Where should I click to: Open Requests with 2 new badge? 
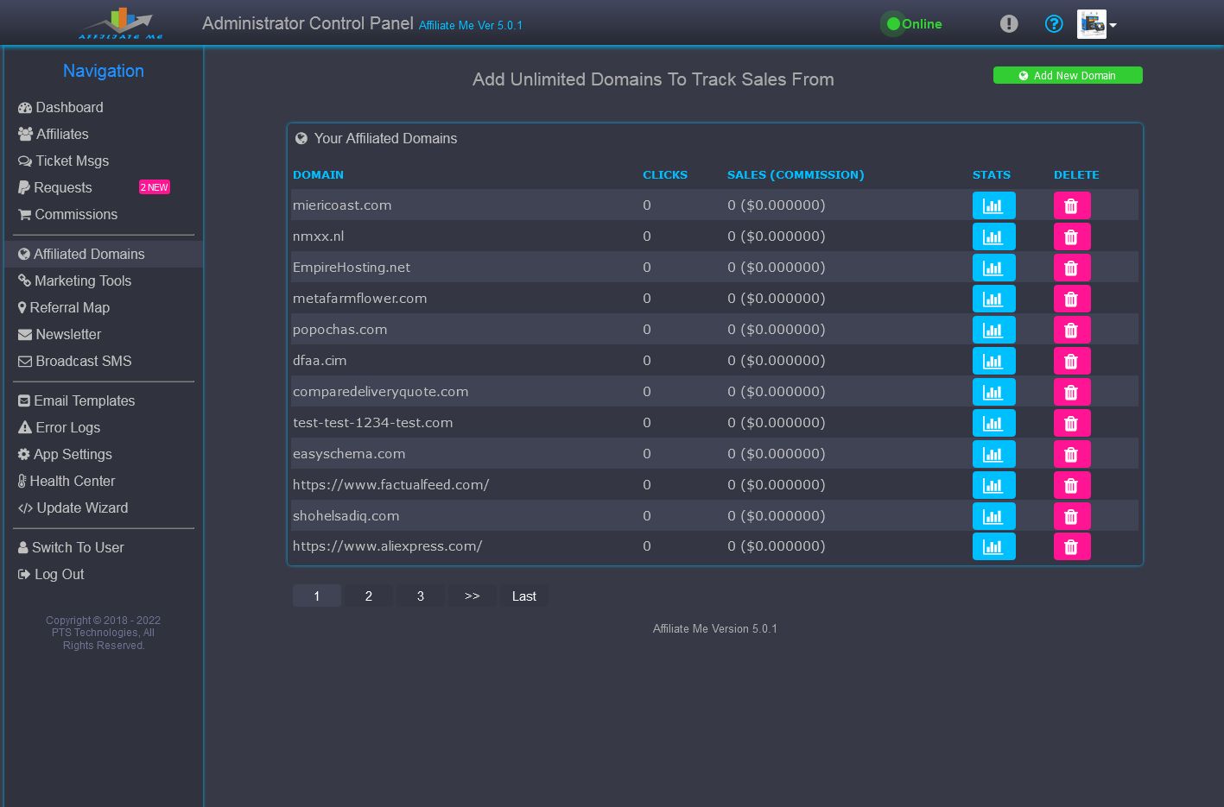tap(63, 187)
